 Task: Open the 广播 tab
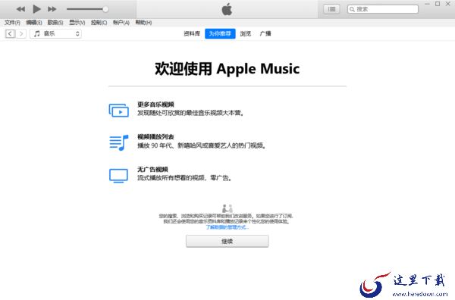pyautogui.click(x=265, y=34)
